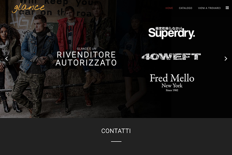The height and width of the screenshot is (155, 232).
Task: Click the GLANCE È UN caption text
Action: [x=86, y=49]
